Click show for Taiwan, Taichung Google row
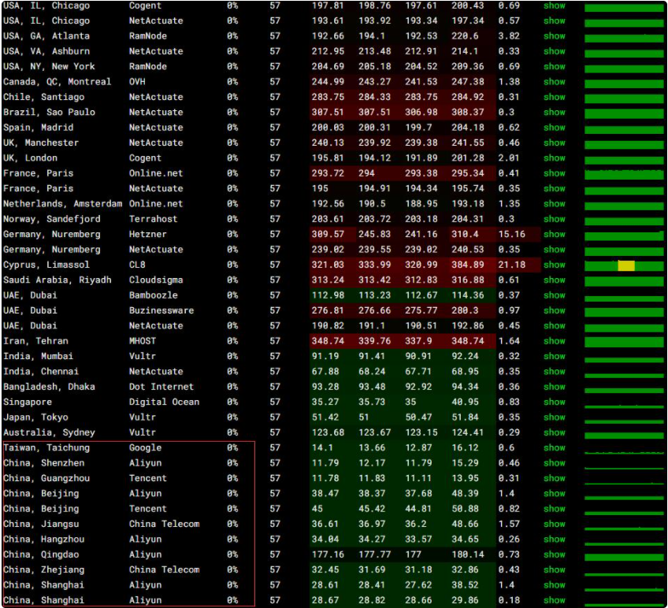The height and width of the screenshot is (608, 668). [x=554, y=447]
